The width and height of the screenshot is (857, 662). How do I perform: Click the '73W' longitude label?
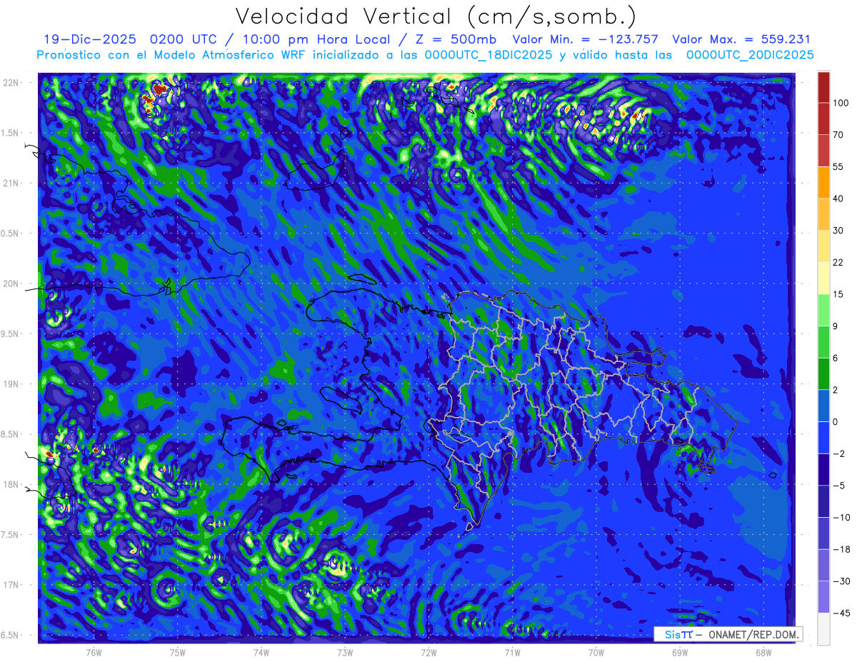345,653
